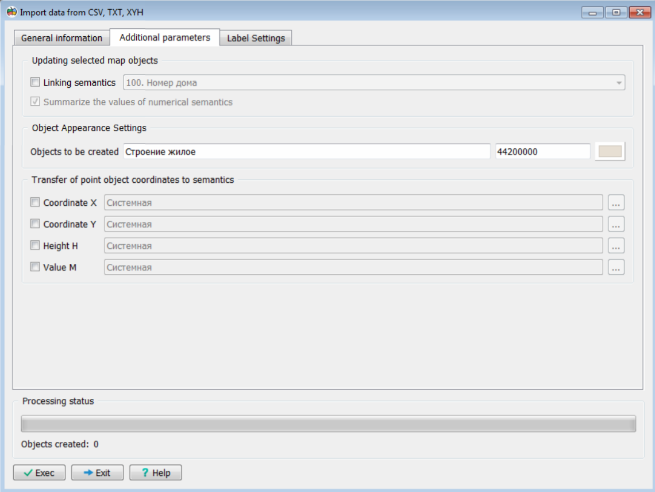Expand the Linking semantics dropdown arrow
Viewport: 655px width, 492px height.
(619, 83)
